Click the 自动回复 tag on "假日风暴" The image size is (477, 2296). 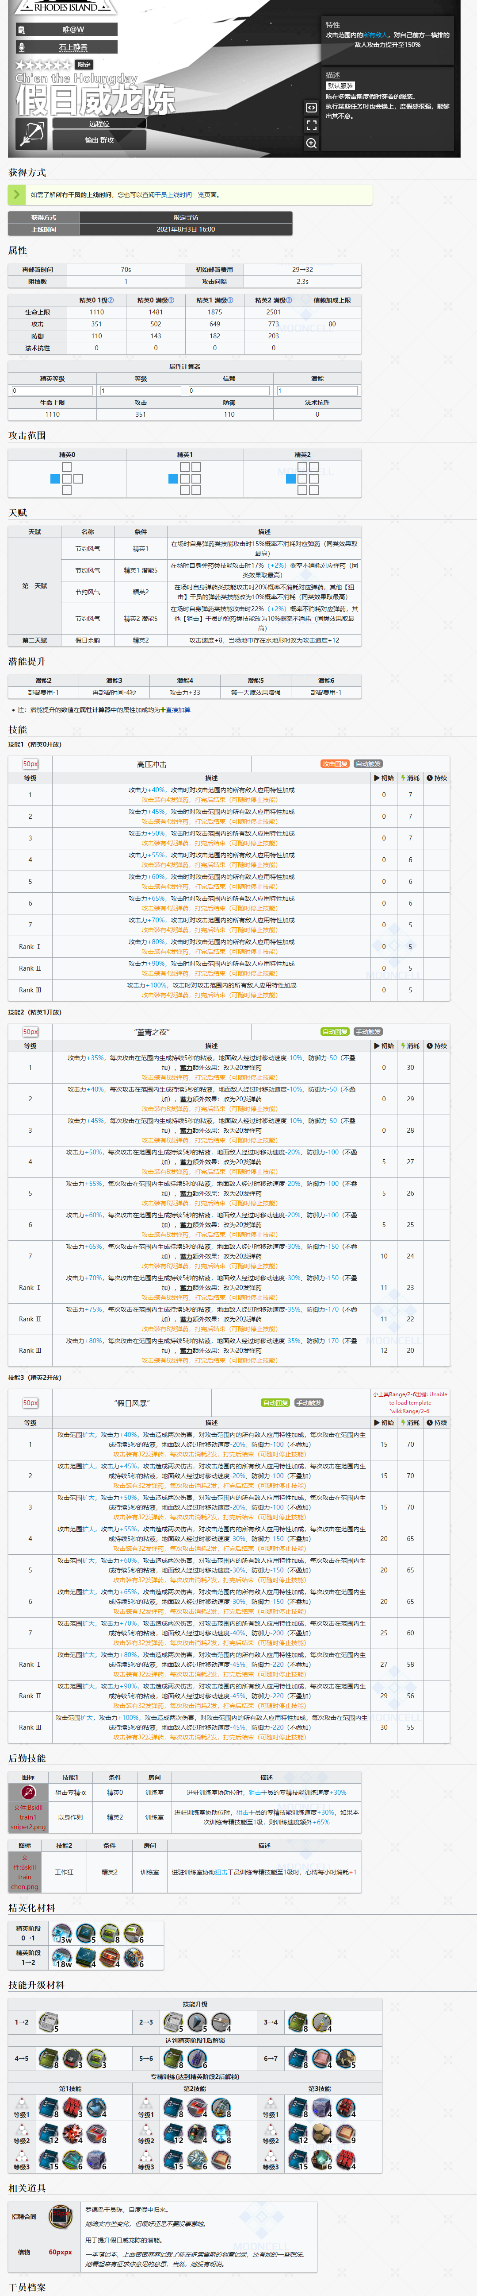[276, 1402]
